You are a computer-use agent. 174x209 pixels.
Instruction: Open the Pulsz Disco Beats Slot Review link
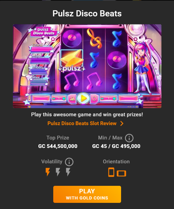82,123
